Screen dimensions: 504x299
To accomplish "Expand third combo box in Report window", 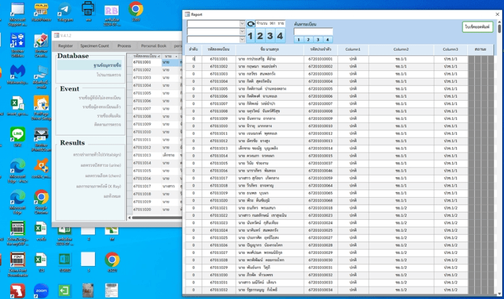I will [242, 39].
